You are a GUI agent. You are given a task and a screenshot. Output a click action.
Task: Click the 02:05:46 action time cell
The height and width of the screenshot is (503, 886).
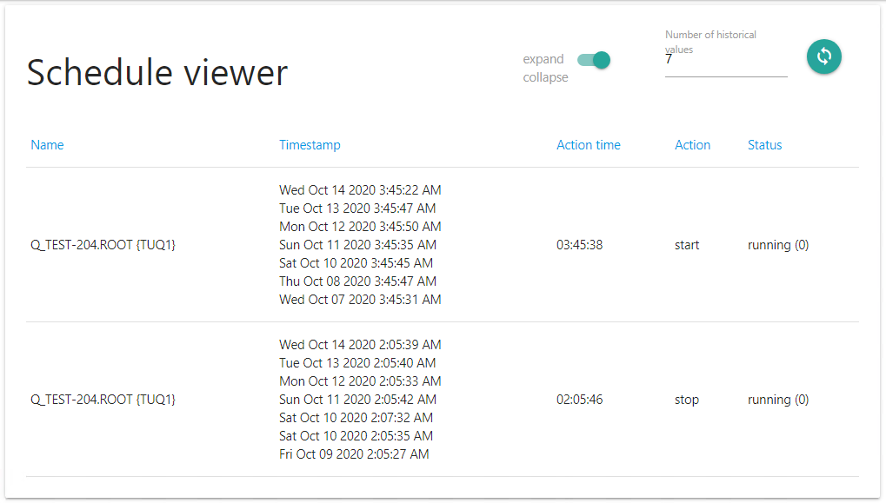pos(579,400)
